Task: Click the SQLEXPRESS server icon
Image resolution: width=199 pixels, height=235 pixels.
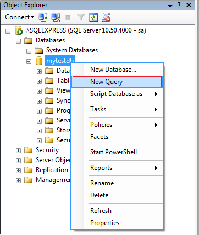Action: click(x=19, y=30)
